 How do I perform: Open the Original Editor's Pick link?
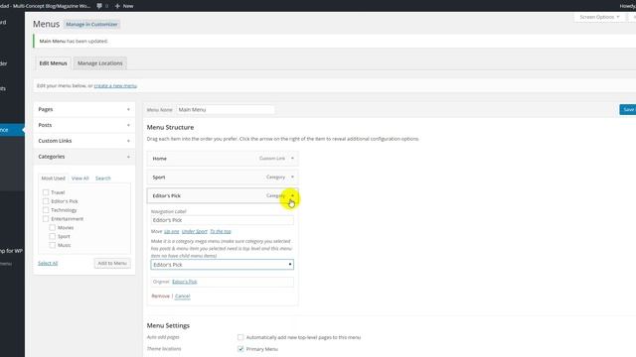(x=185, y=282)
